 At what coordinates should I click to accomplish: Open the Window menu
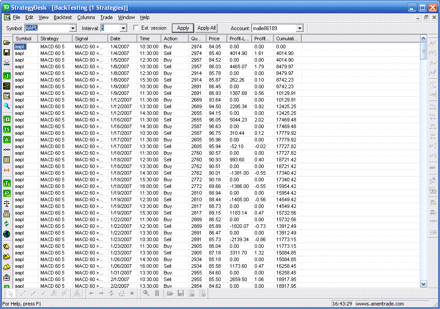tap(126, 17)
